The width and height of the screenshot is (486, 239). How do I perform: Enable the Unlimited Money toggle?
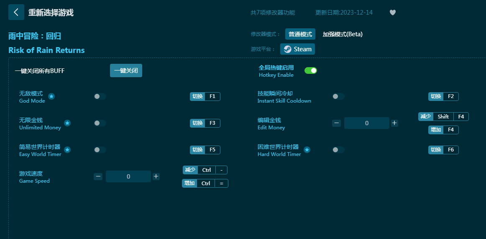pyautogui.click(x=100, y=123)
